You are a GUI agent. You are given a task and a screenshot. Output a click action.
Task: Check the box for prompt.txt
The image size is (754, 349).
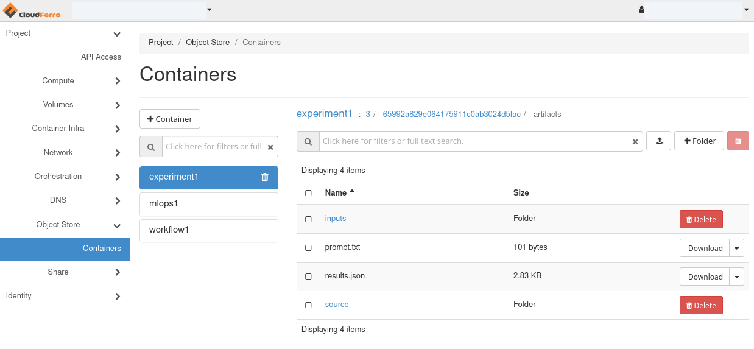point(308,248)
